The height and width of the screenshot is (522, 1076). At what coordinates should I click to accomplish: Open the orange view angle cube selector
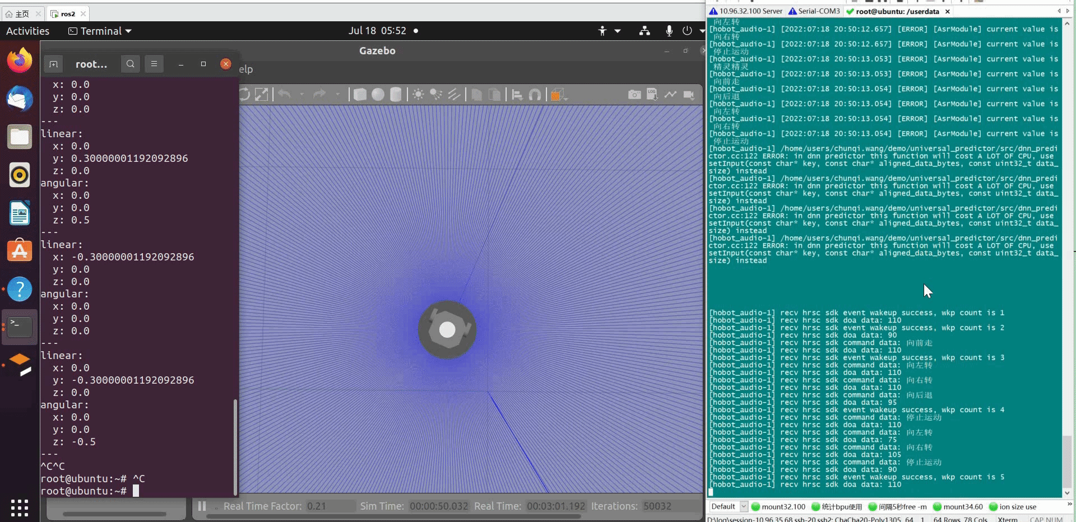558,95
